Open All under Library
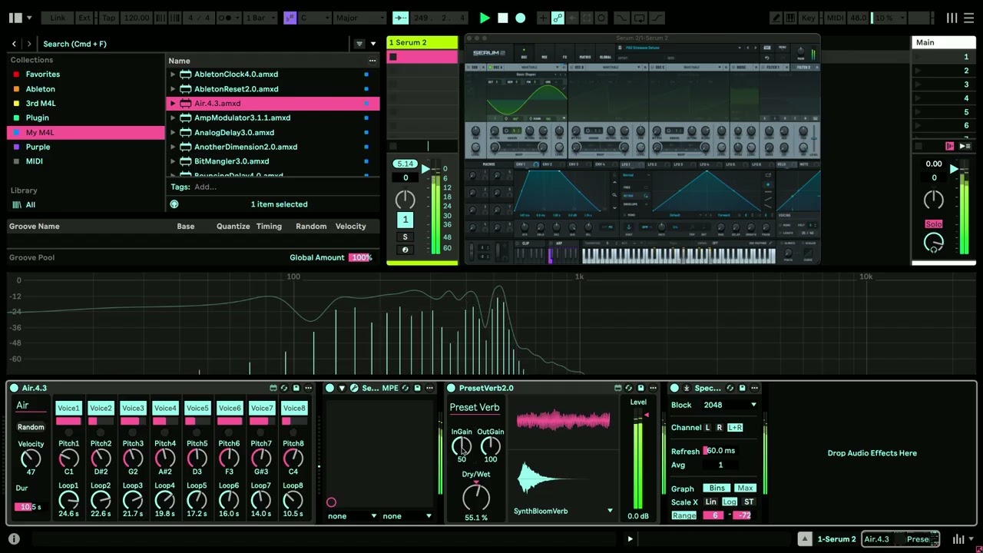983x553 pixels. tap(30, 205)
